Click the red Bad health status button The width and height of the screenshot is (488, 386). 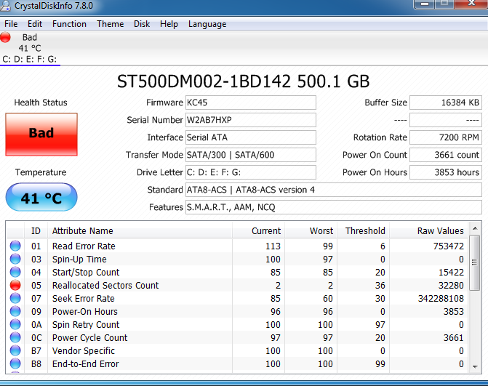pyautogui.click(x=41, y=134)
